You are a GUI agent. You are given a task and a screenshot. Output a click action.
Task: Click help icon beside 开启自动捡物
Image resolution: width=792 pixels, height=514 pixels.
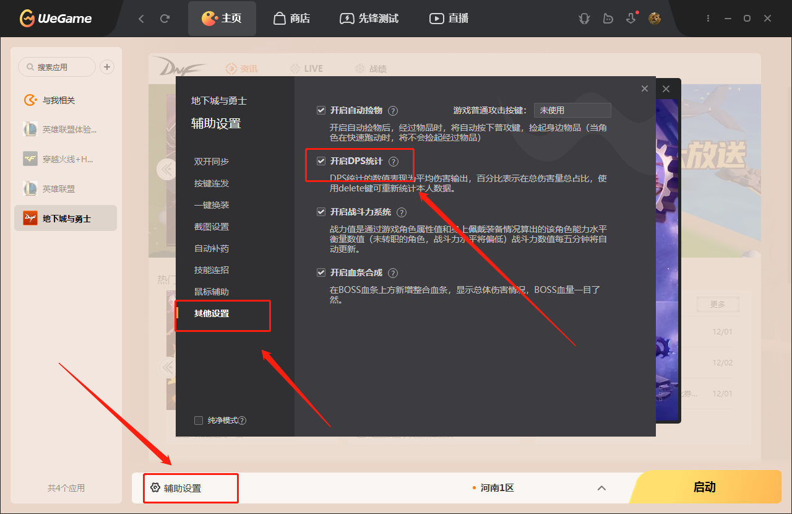(x=393, y=111)
